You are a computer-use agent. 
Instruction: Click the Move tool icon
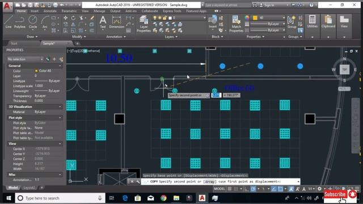66,18
